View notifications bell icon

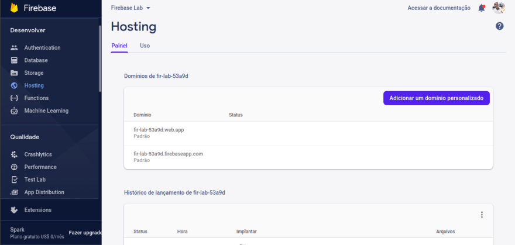pos(482,8)
